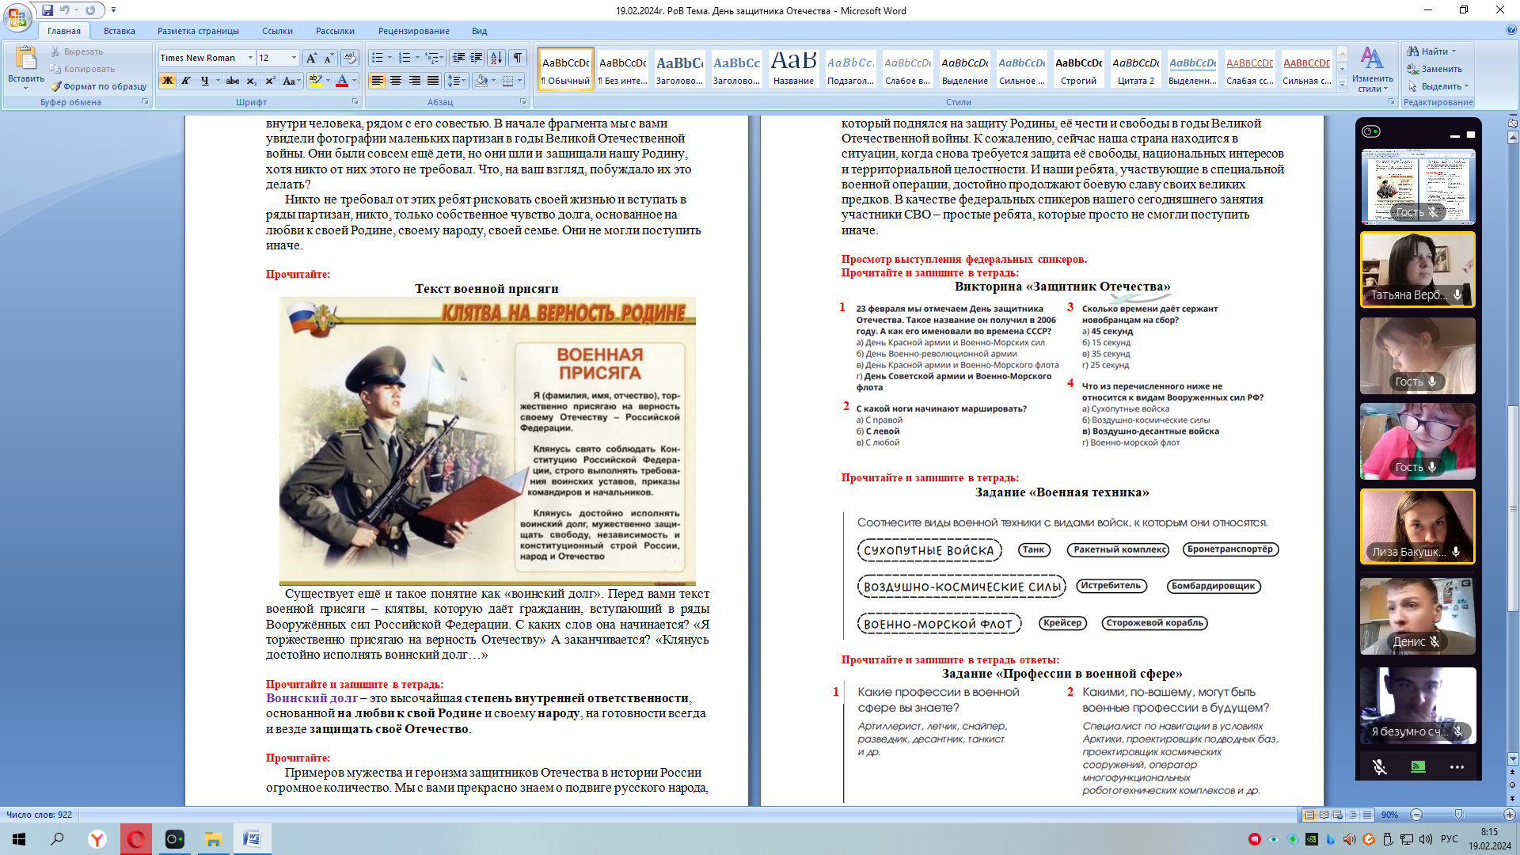Toggle superscript formatting

270,81
